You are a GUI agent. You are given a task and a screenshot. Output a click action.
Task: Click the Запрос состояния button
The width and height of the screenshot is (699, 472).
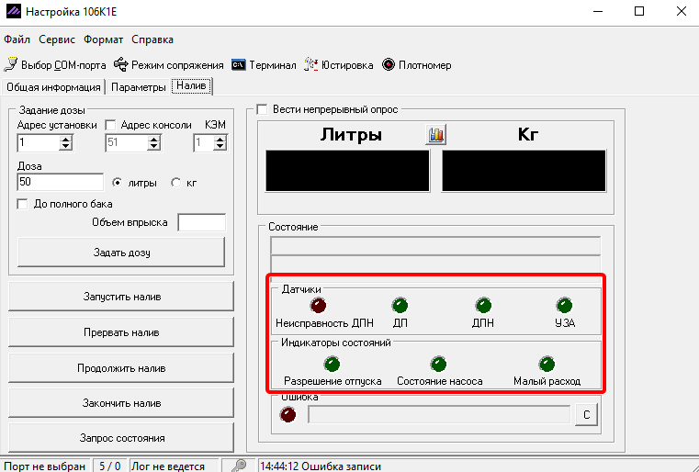point(121,438)
